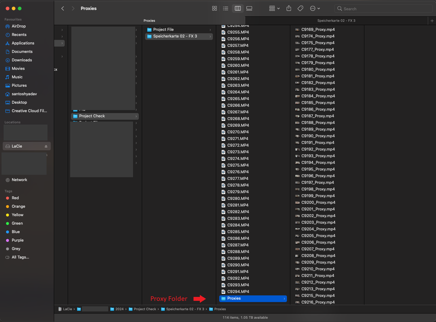Click LaCie in the path bar
436x322 pixels.
pyautogui.click(x=65, y=309)
